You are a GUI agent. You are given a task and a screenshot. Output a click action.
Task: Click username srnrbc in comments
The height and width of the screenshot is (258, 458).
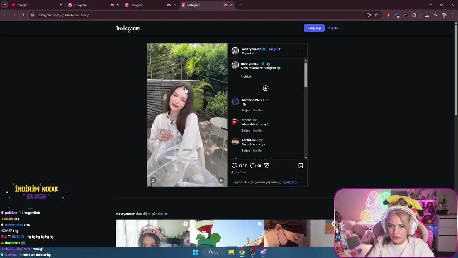247,120
